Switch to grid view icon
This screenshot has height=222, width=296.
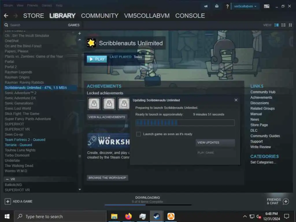(x=290, y=25)
